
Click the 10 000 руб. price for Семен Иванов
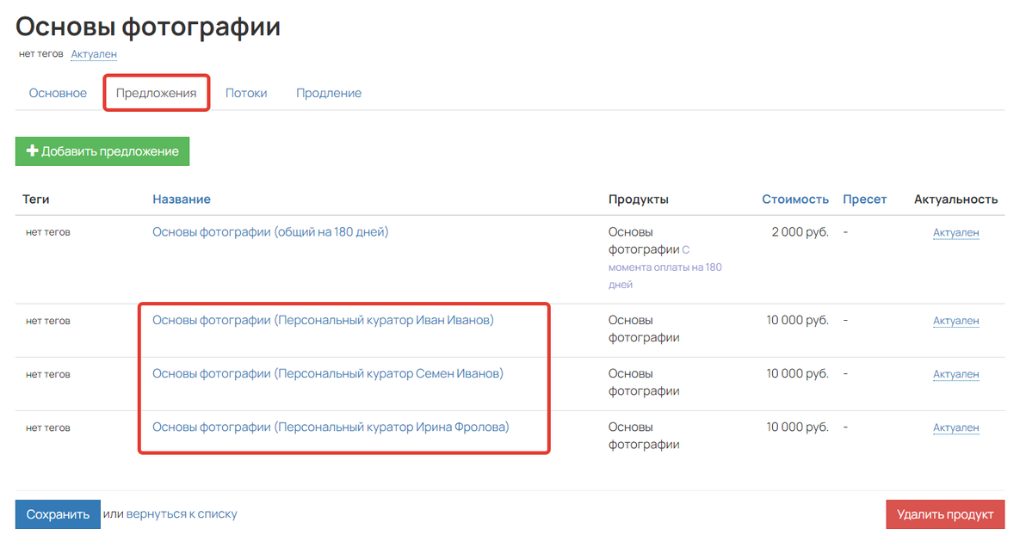pos(798,373)
